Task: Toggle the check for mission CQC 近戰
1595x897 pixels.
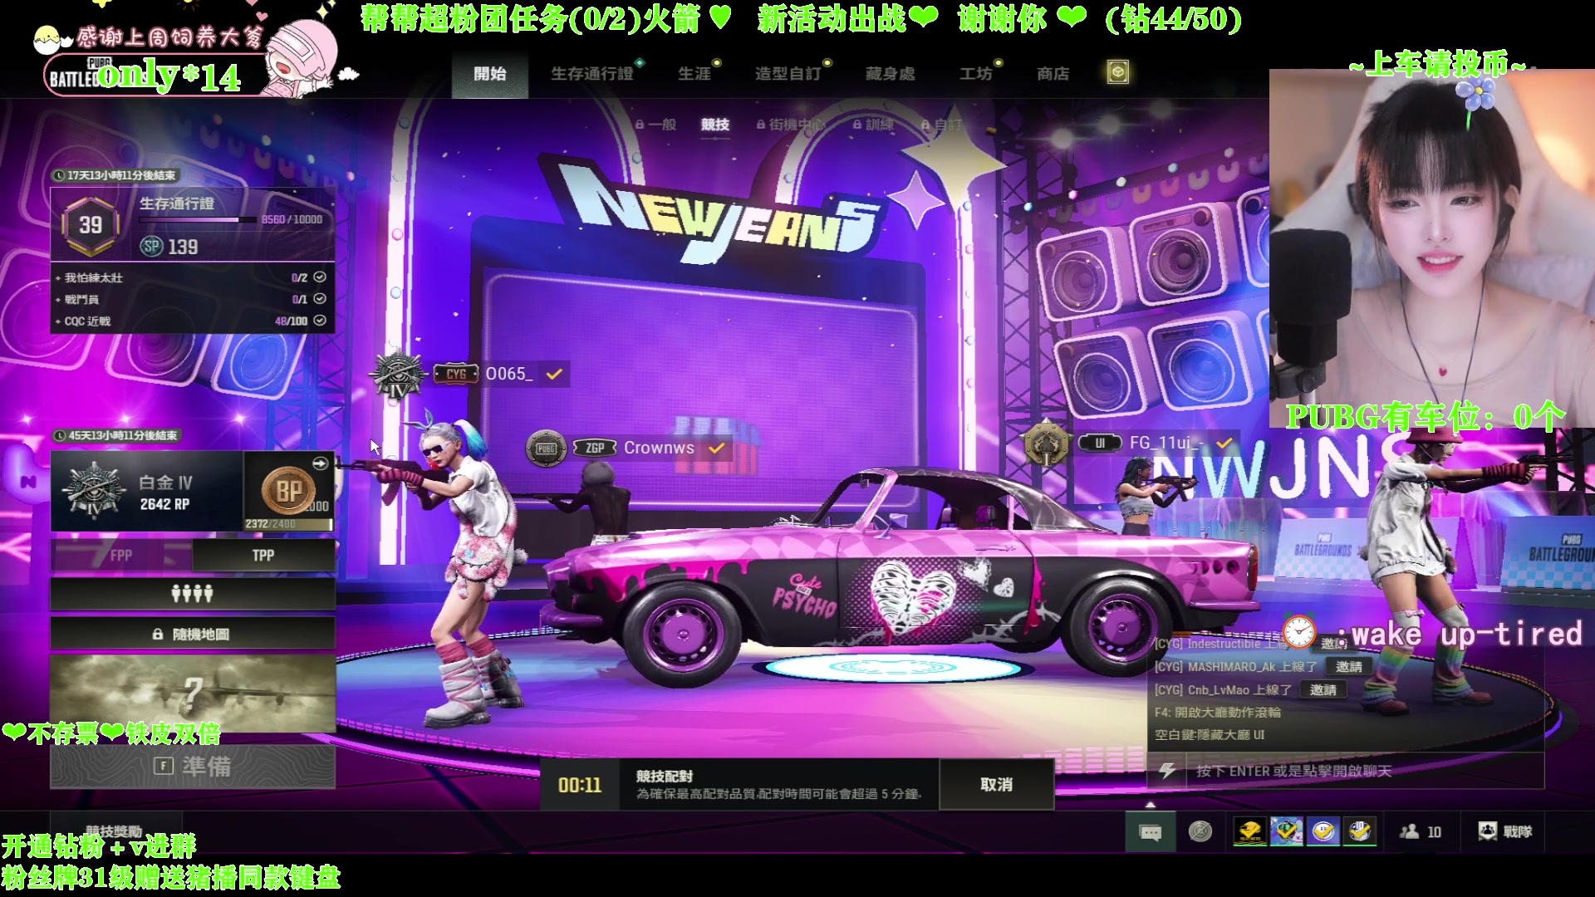Action: pos(320,321)
